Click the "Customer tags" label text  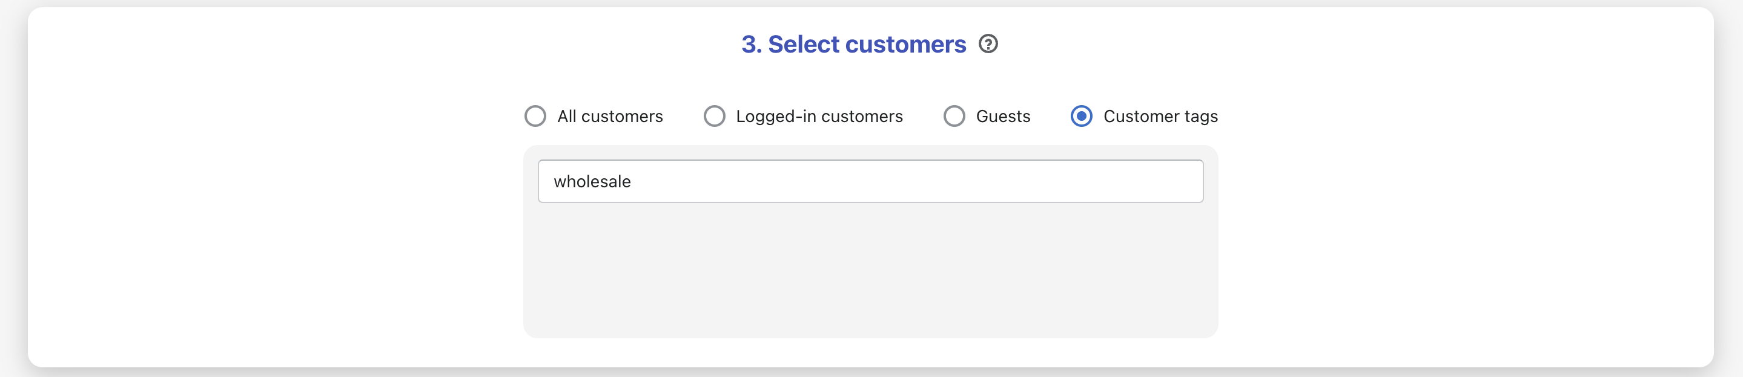(1160, 116)
